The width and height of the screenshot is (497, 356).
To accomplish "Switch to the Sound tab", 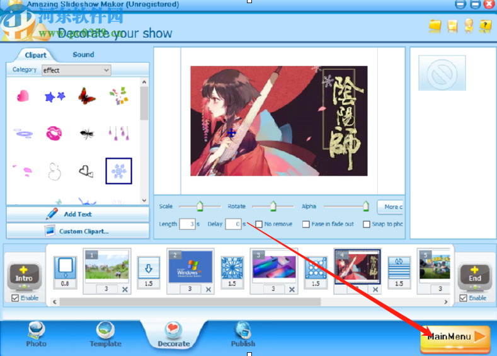I will pos(83,55).
